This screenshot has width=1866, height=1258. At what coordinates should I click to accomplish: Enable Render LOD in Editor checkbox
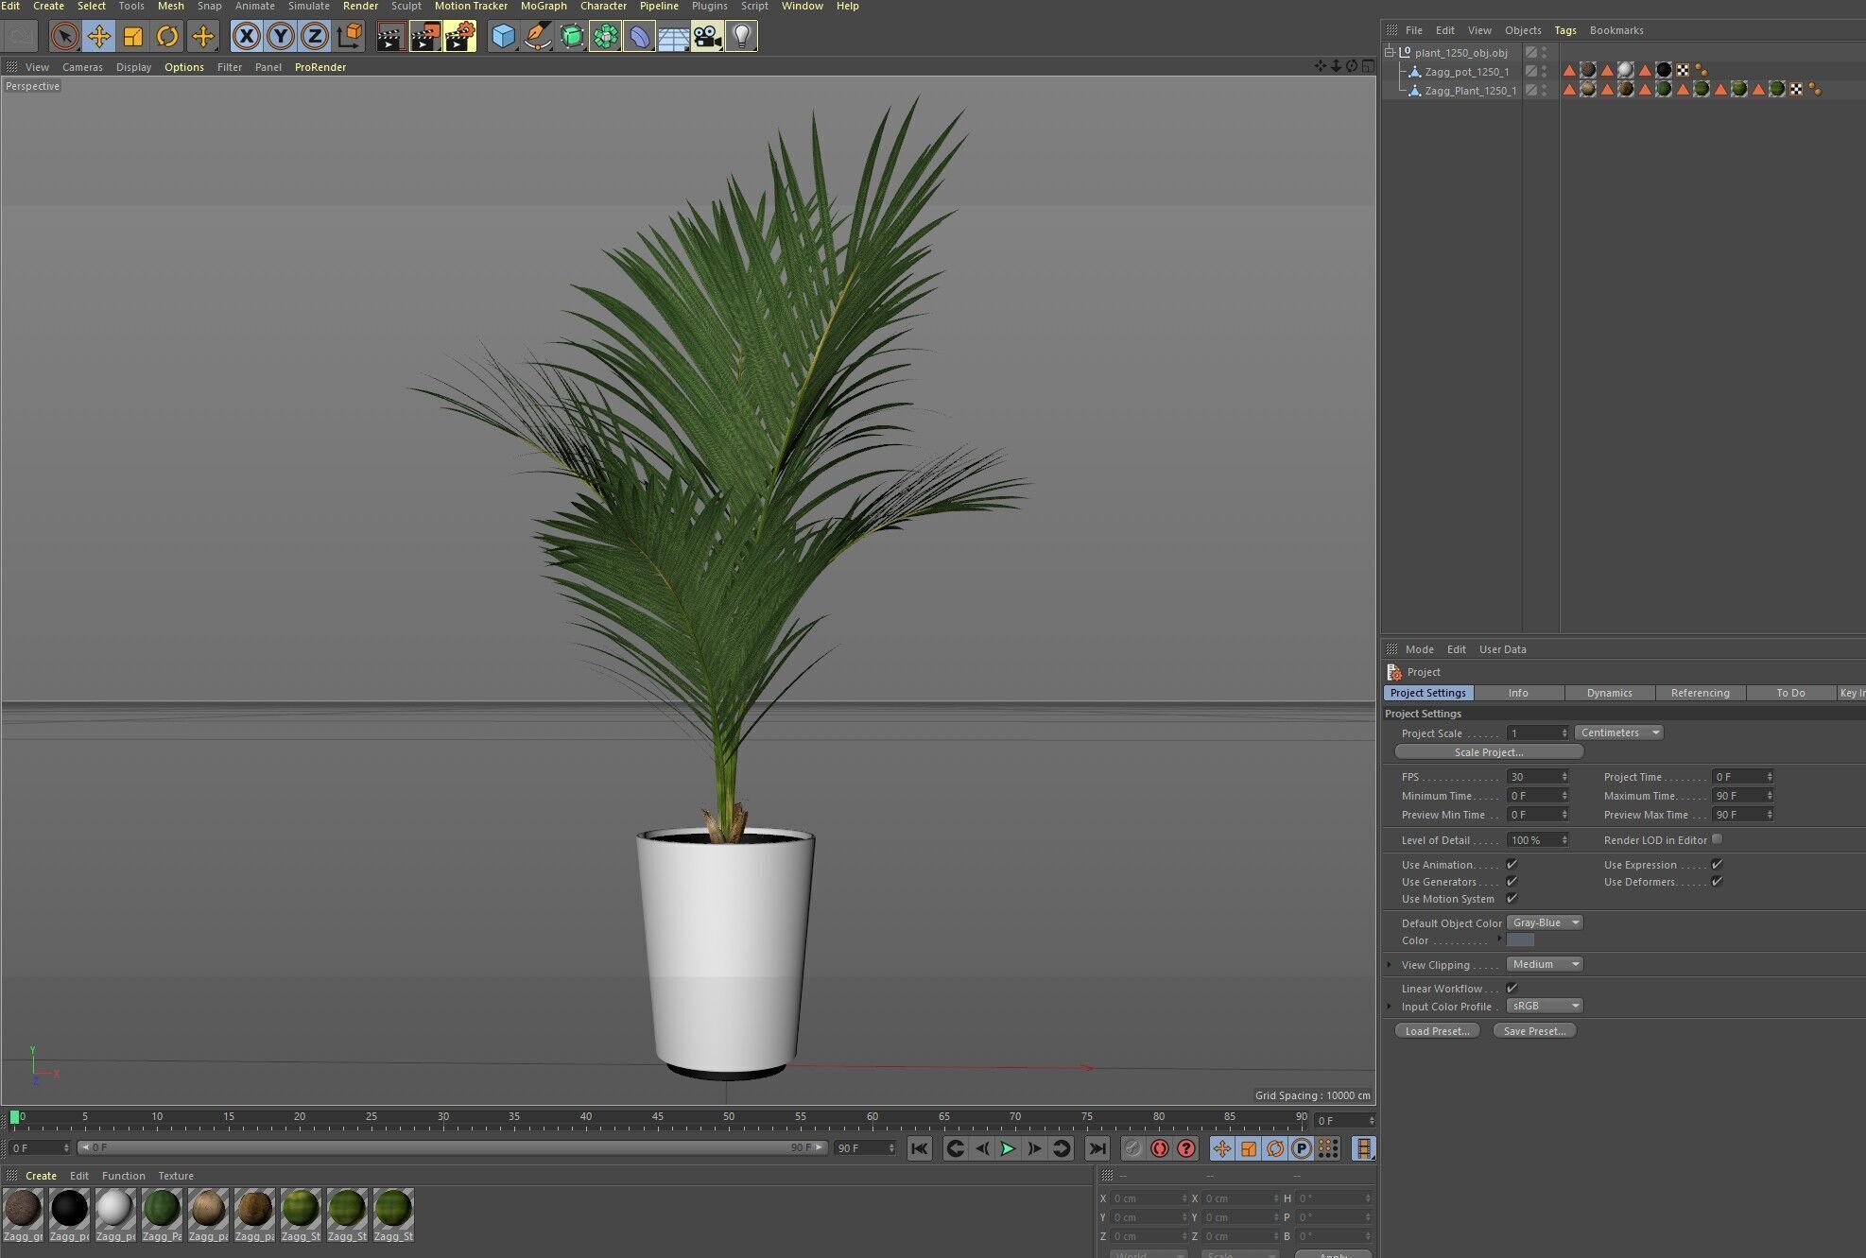pyautogui.click(x=1717, y=839)
